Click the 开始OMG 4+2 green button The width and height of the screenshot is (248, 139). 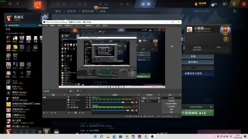198,113
